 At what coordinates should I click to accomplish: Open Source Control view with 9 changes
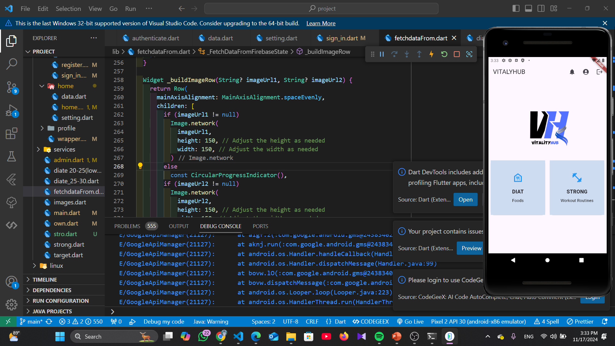tap(12, 87)
